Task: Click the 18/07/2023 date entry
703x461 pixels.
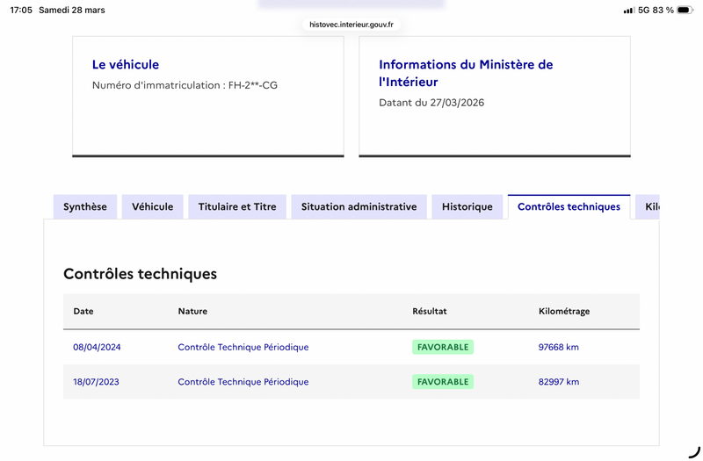Action: pyautogui.click(x=96, y=382)
